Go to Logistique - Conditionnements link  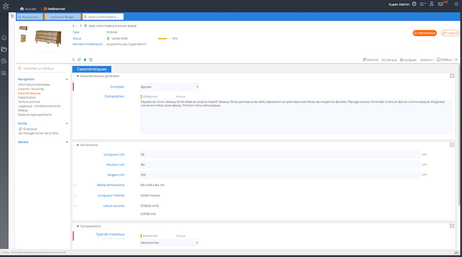pos(39,106)
